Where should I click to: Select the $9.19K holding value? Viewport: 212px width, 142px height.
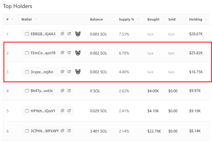pyautogui.click(x=195, y=111)
